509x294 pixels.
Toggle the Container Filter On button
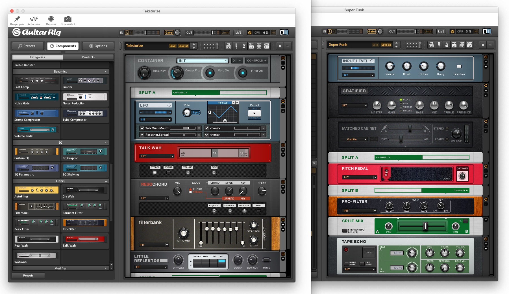[x=243, y=73]
